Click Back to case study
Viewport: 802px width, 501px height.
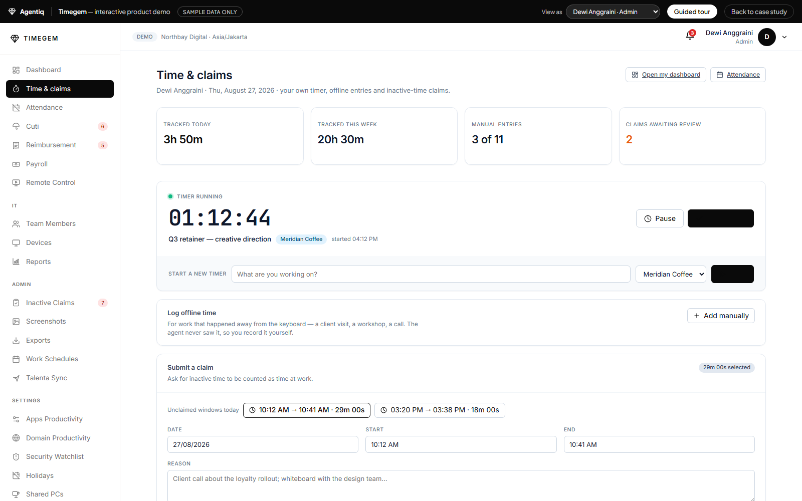pos(759,12)
